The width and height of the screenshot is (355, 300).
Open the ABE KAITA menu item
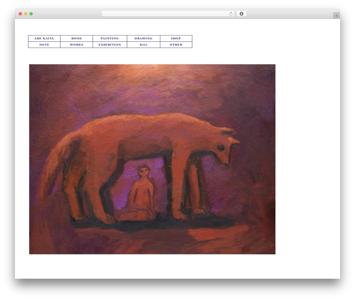pyautogui.click(x=44, y=38)
